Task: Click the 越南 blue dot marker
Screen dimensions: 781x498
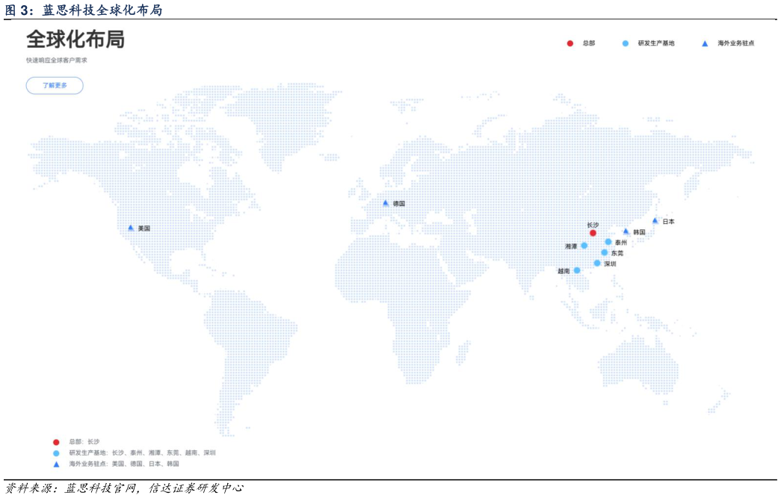Action: (577, 270)
